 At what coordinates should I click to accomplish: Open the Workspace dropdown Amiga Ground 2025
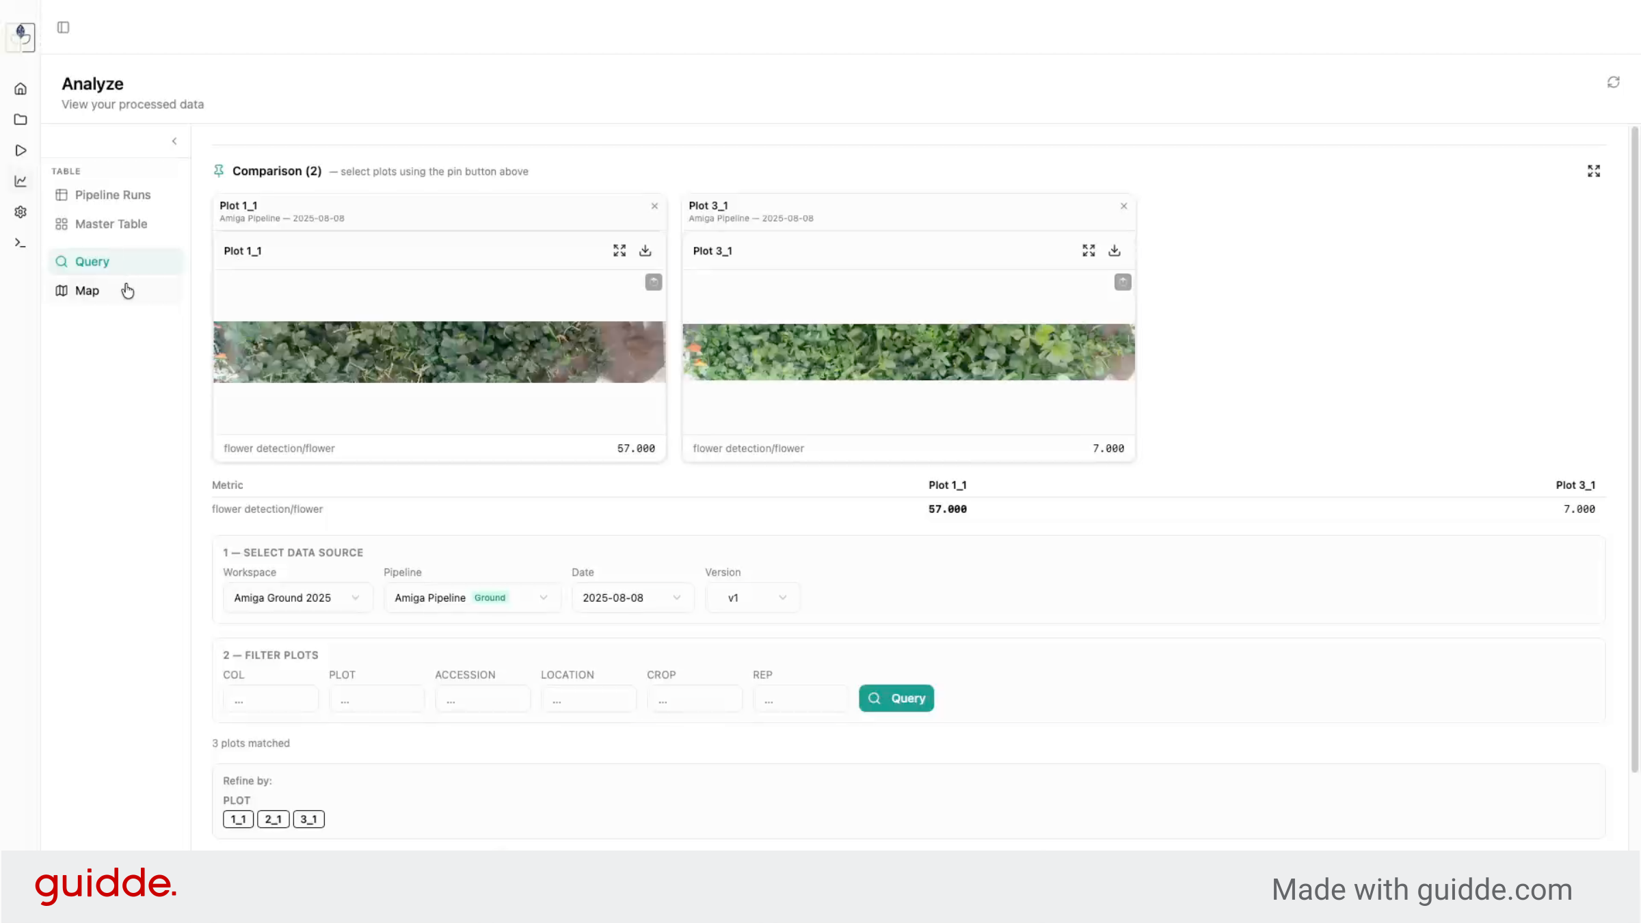click(x=297, y=598)
